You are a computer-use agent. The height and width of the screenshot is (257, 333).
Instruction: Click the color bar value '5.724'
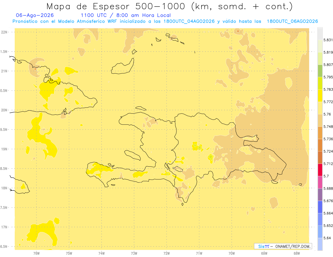328,151
